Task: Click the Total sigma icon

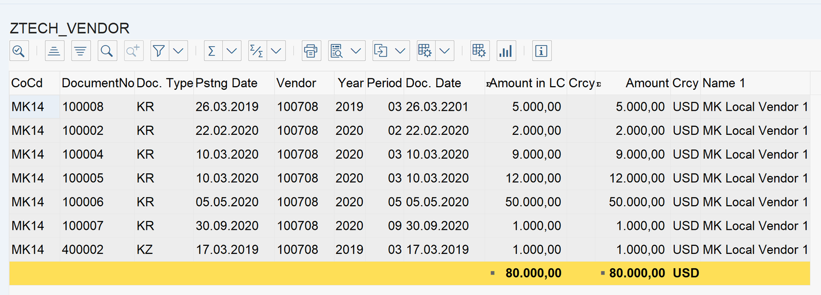Action: pyautogui.click(x=212, y=51)
